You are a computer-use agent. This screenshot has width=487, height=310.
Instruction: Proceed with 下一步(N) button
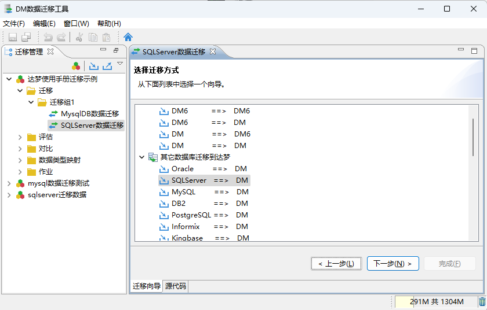(x=393, y=264)
